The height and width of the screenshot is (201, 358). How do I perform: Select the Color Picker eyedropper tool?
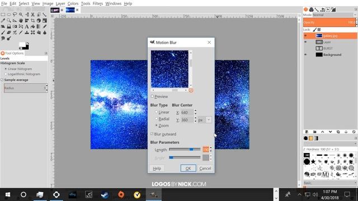coord(3,21)
